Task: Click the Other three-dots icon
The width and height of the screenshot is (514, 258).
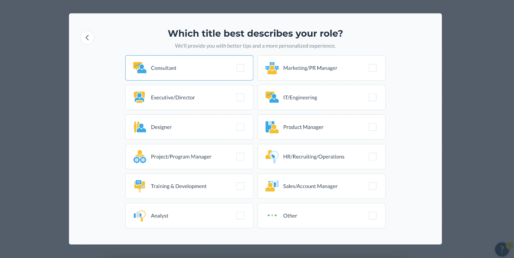Action: click(272, 216)
